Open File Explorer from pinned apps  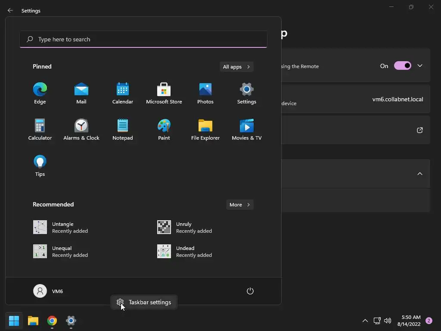(205, 129)
